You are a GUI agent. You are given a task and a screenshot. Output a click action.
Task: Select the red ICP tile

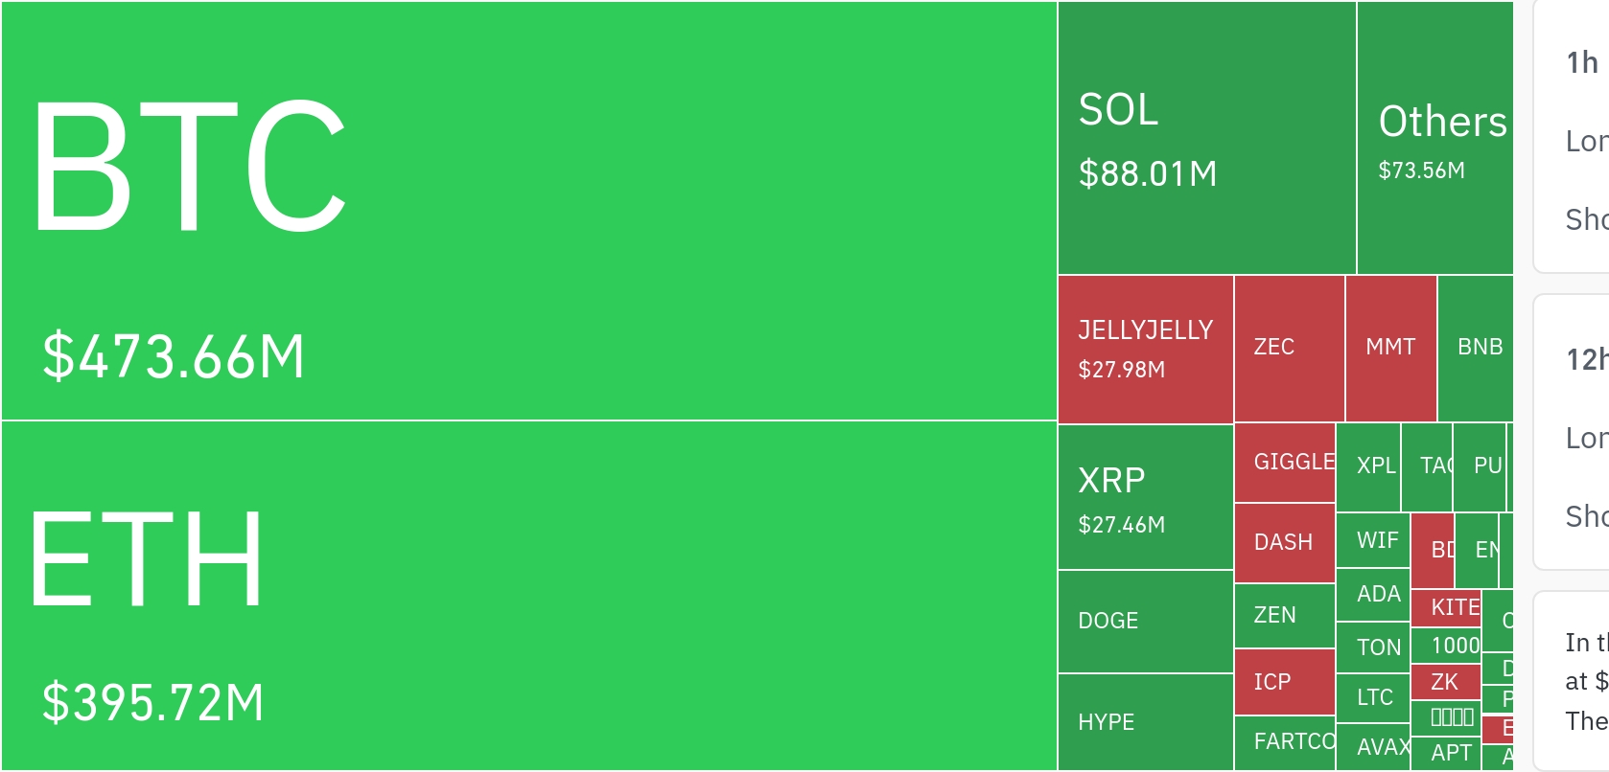[x=1284, y=682]
